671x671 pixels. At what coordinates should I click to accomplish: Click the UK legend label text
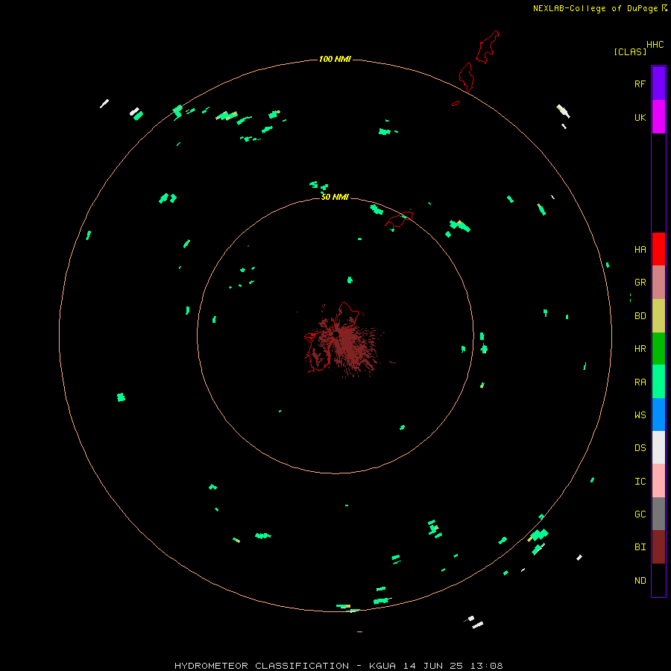click(x=640, y=117)
